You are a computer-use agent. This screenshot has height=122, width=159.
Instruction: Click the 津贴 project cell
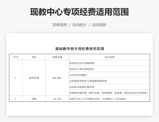coord(34,99)
